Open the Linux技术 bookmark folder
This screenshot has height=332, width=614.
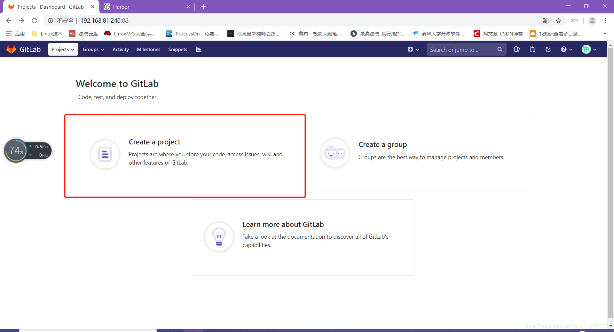click(x=47, y=34)
